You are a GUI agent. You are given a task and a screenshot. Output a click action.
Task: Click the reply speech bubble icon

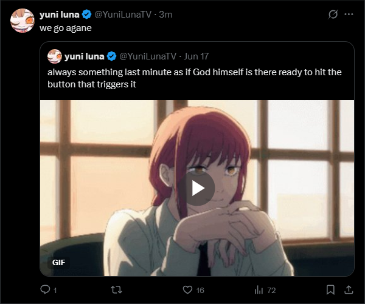pos(44,290)
